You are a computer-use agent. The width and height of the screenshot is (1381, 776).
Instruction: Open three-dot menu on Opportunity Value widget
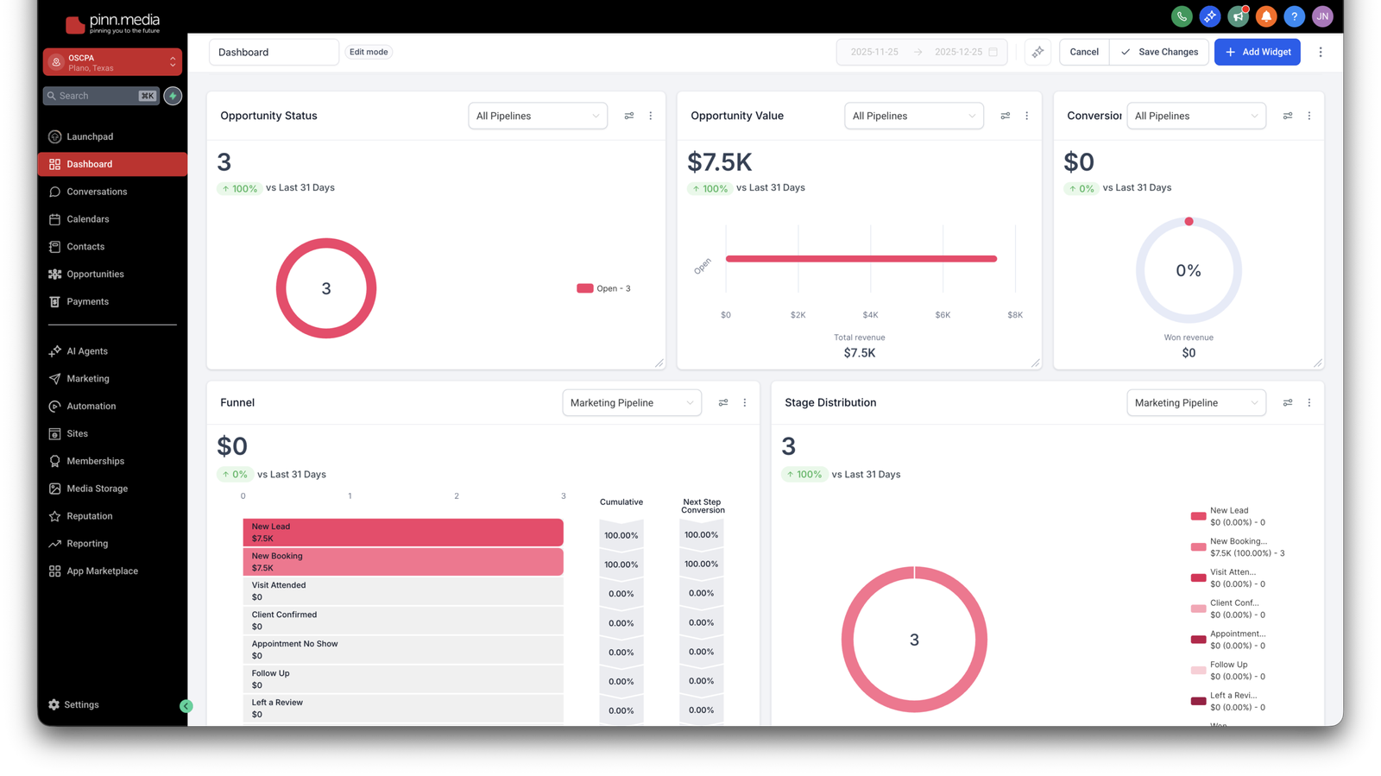click(1026, 116)
